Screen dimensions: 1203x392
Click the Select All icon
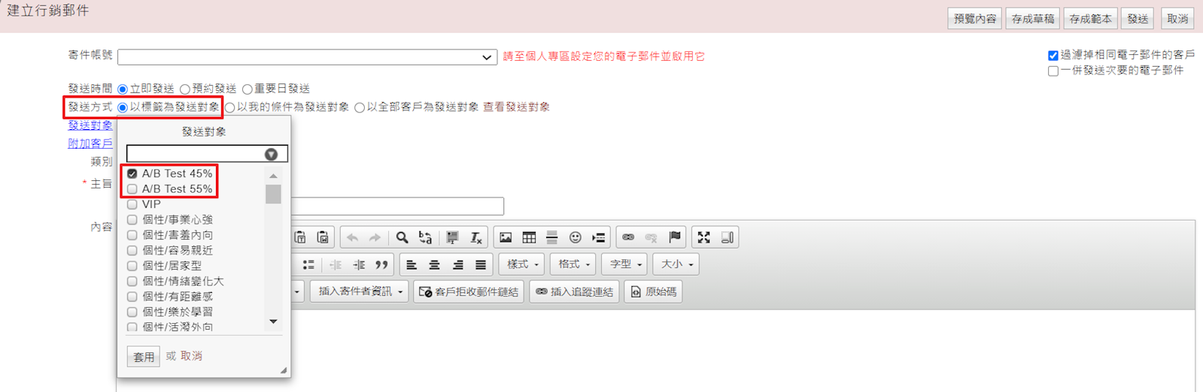(x=452, y=237)
